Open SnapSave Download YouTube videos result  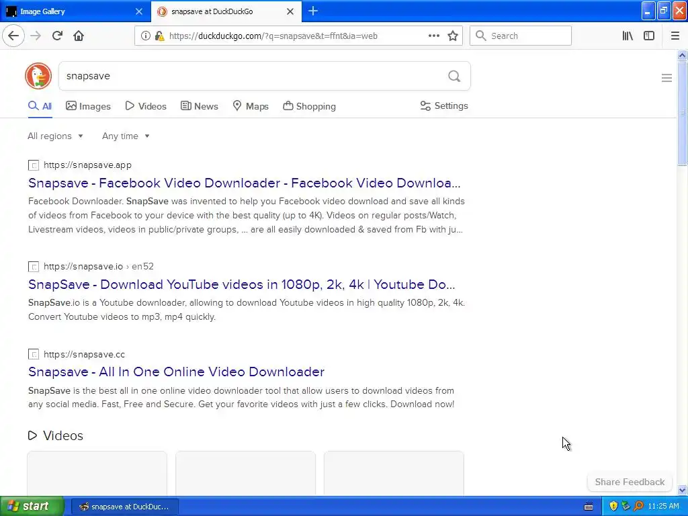242,284
